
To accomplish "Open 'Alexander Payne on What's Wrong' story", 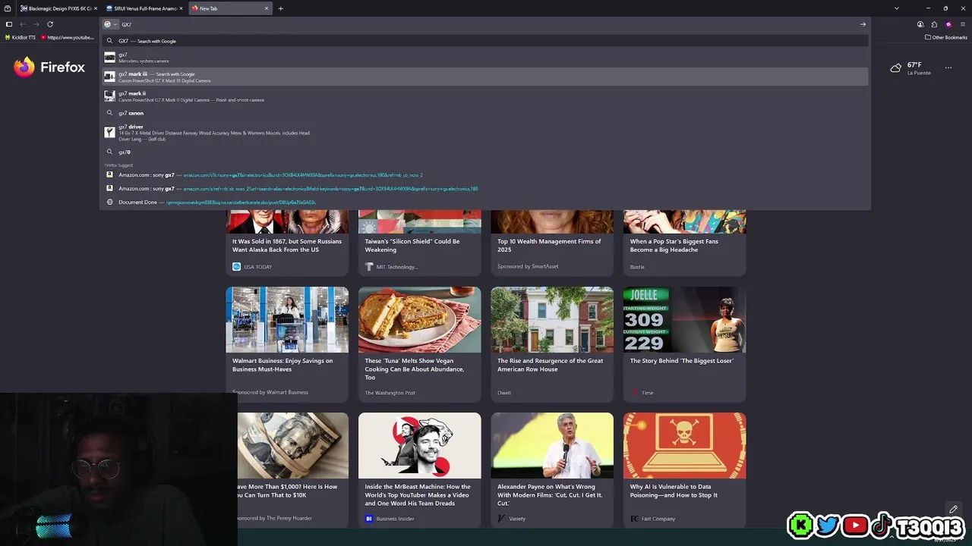I will pos(550,494).
